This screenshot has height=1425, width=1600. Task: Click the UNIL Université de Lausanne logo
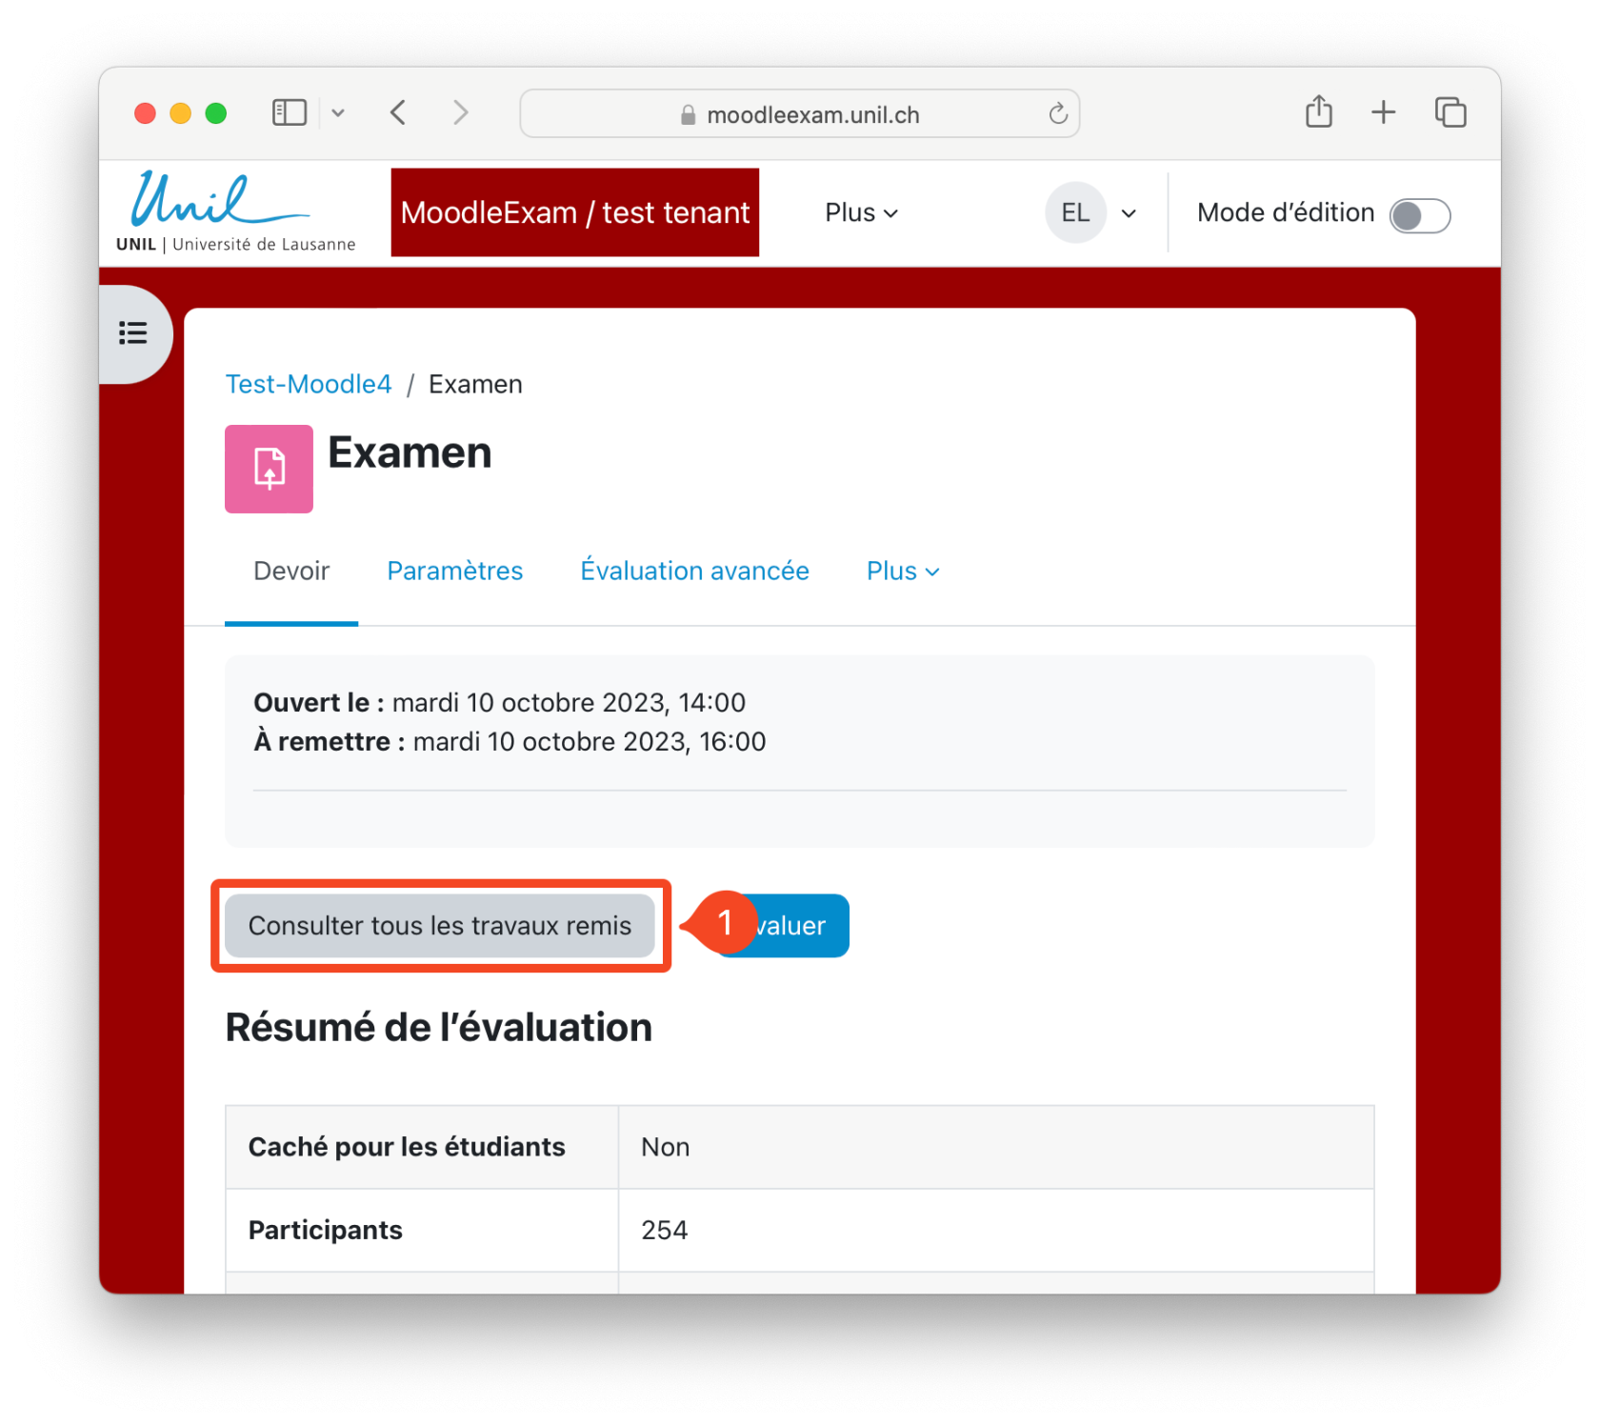[x=236, y=212]
